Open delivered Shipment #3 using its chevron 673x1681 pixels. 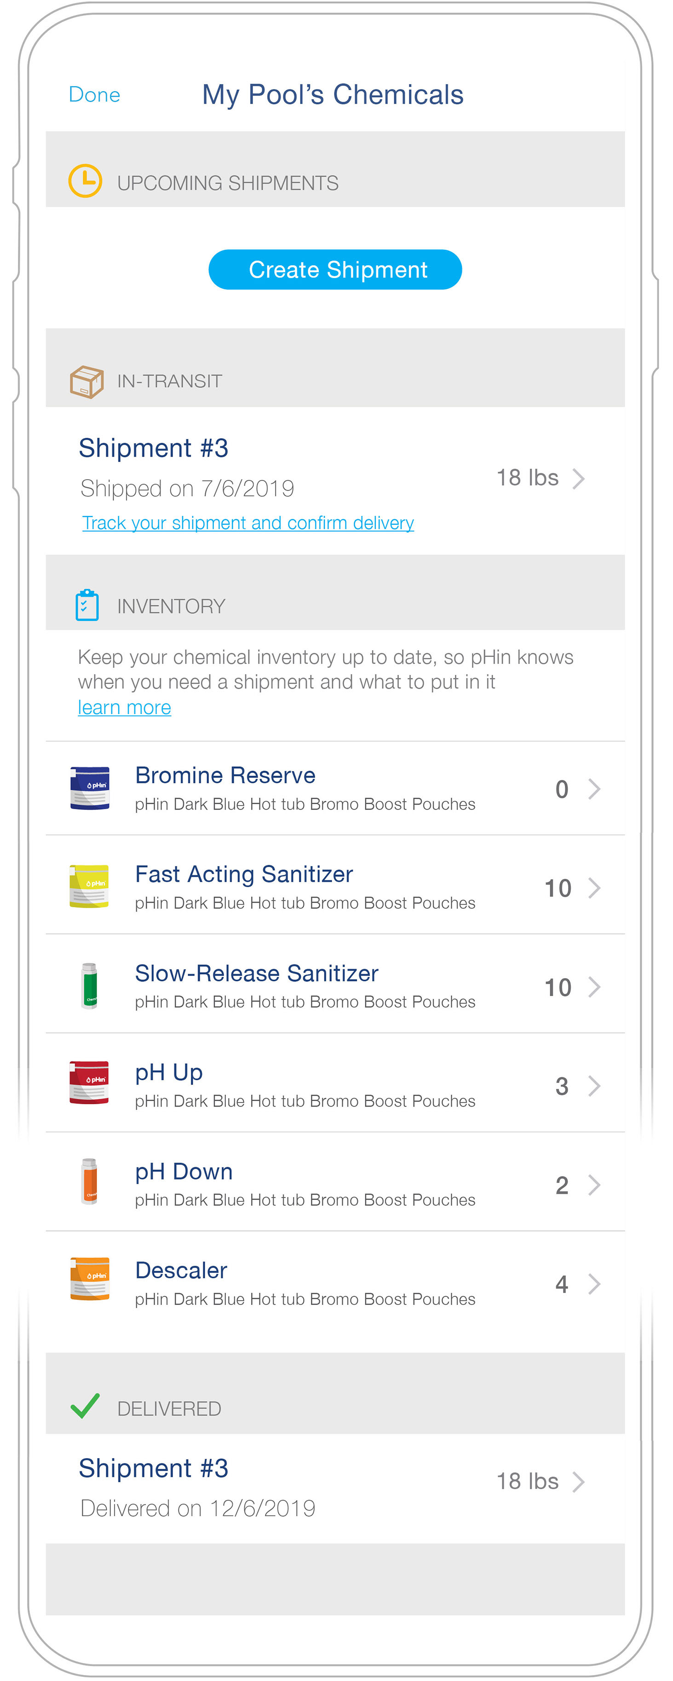[578, 1481]
